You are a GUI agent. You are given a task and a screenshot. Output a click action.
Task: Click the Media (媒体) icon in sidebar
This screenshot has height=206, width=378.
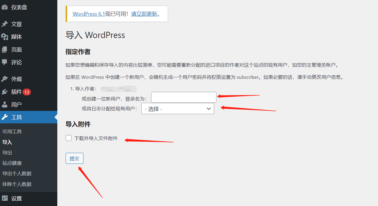(5, 37)
